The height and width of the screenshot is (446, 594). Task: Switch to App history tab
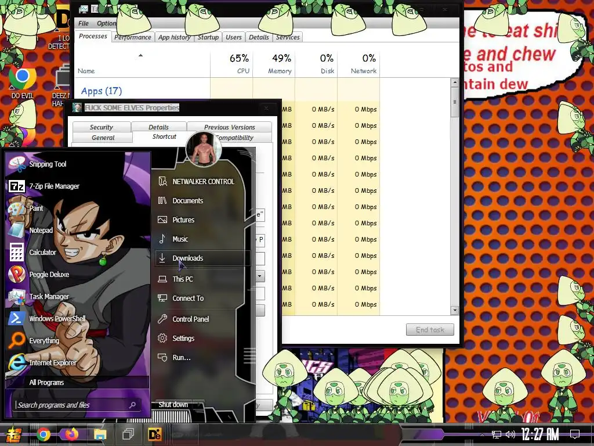[174, 37]
